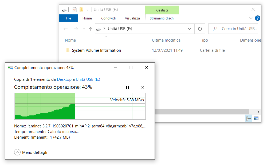
Task: Switch to large thumbnails view layout
Action: point(256,118)
